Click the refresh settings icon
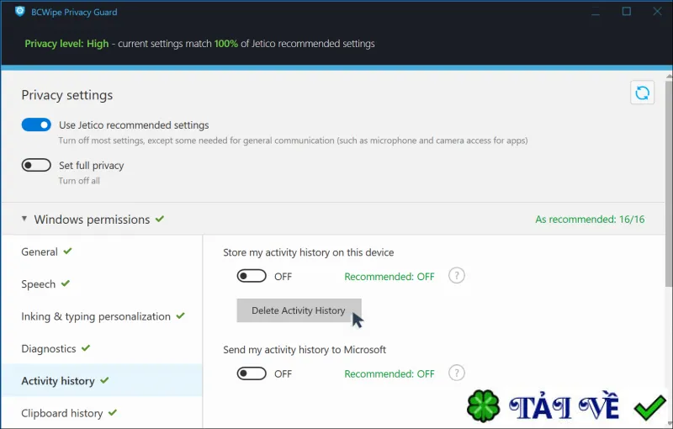This screenshot has height=429, width=673. pyautogui.click(x=642, y=93)
